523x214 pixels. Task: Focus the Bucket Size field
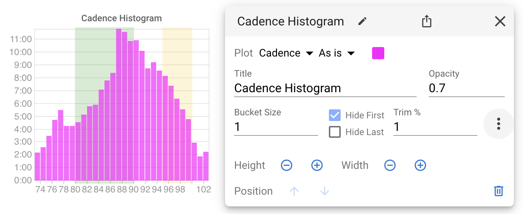point(276,127)
